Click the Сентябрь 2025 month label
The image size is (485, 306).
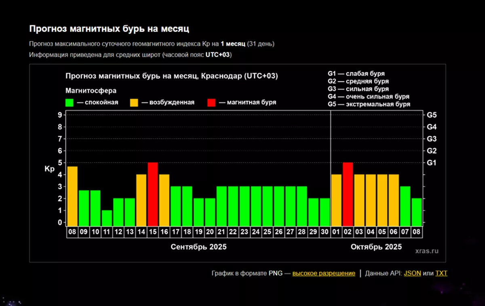tap(198, 247)
